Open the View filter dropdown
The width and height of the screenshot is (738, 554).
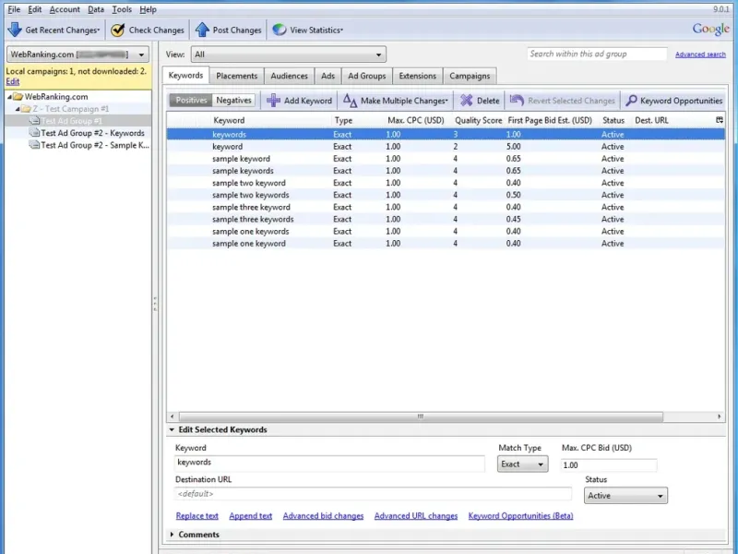[288, 54]
